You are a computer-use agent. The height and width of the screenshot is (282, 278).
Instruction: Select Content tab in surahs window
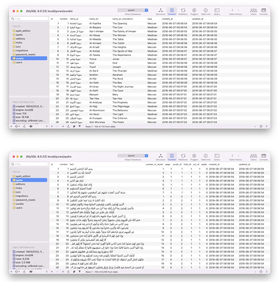click(172, 12)
